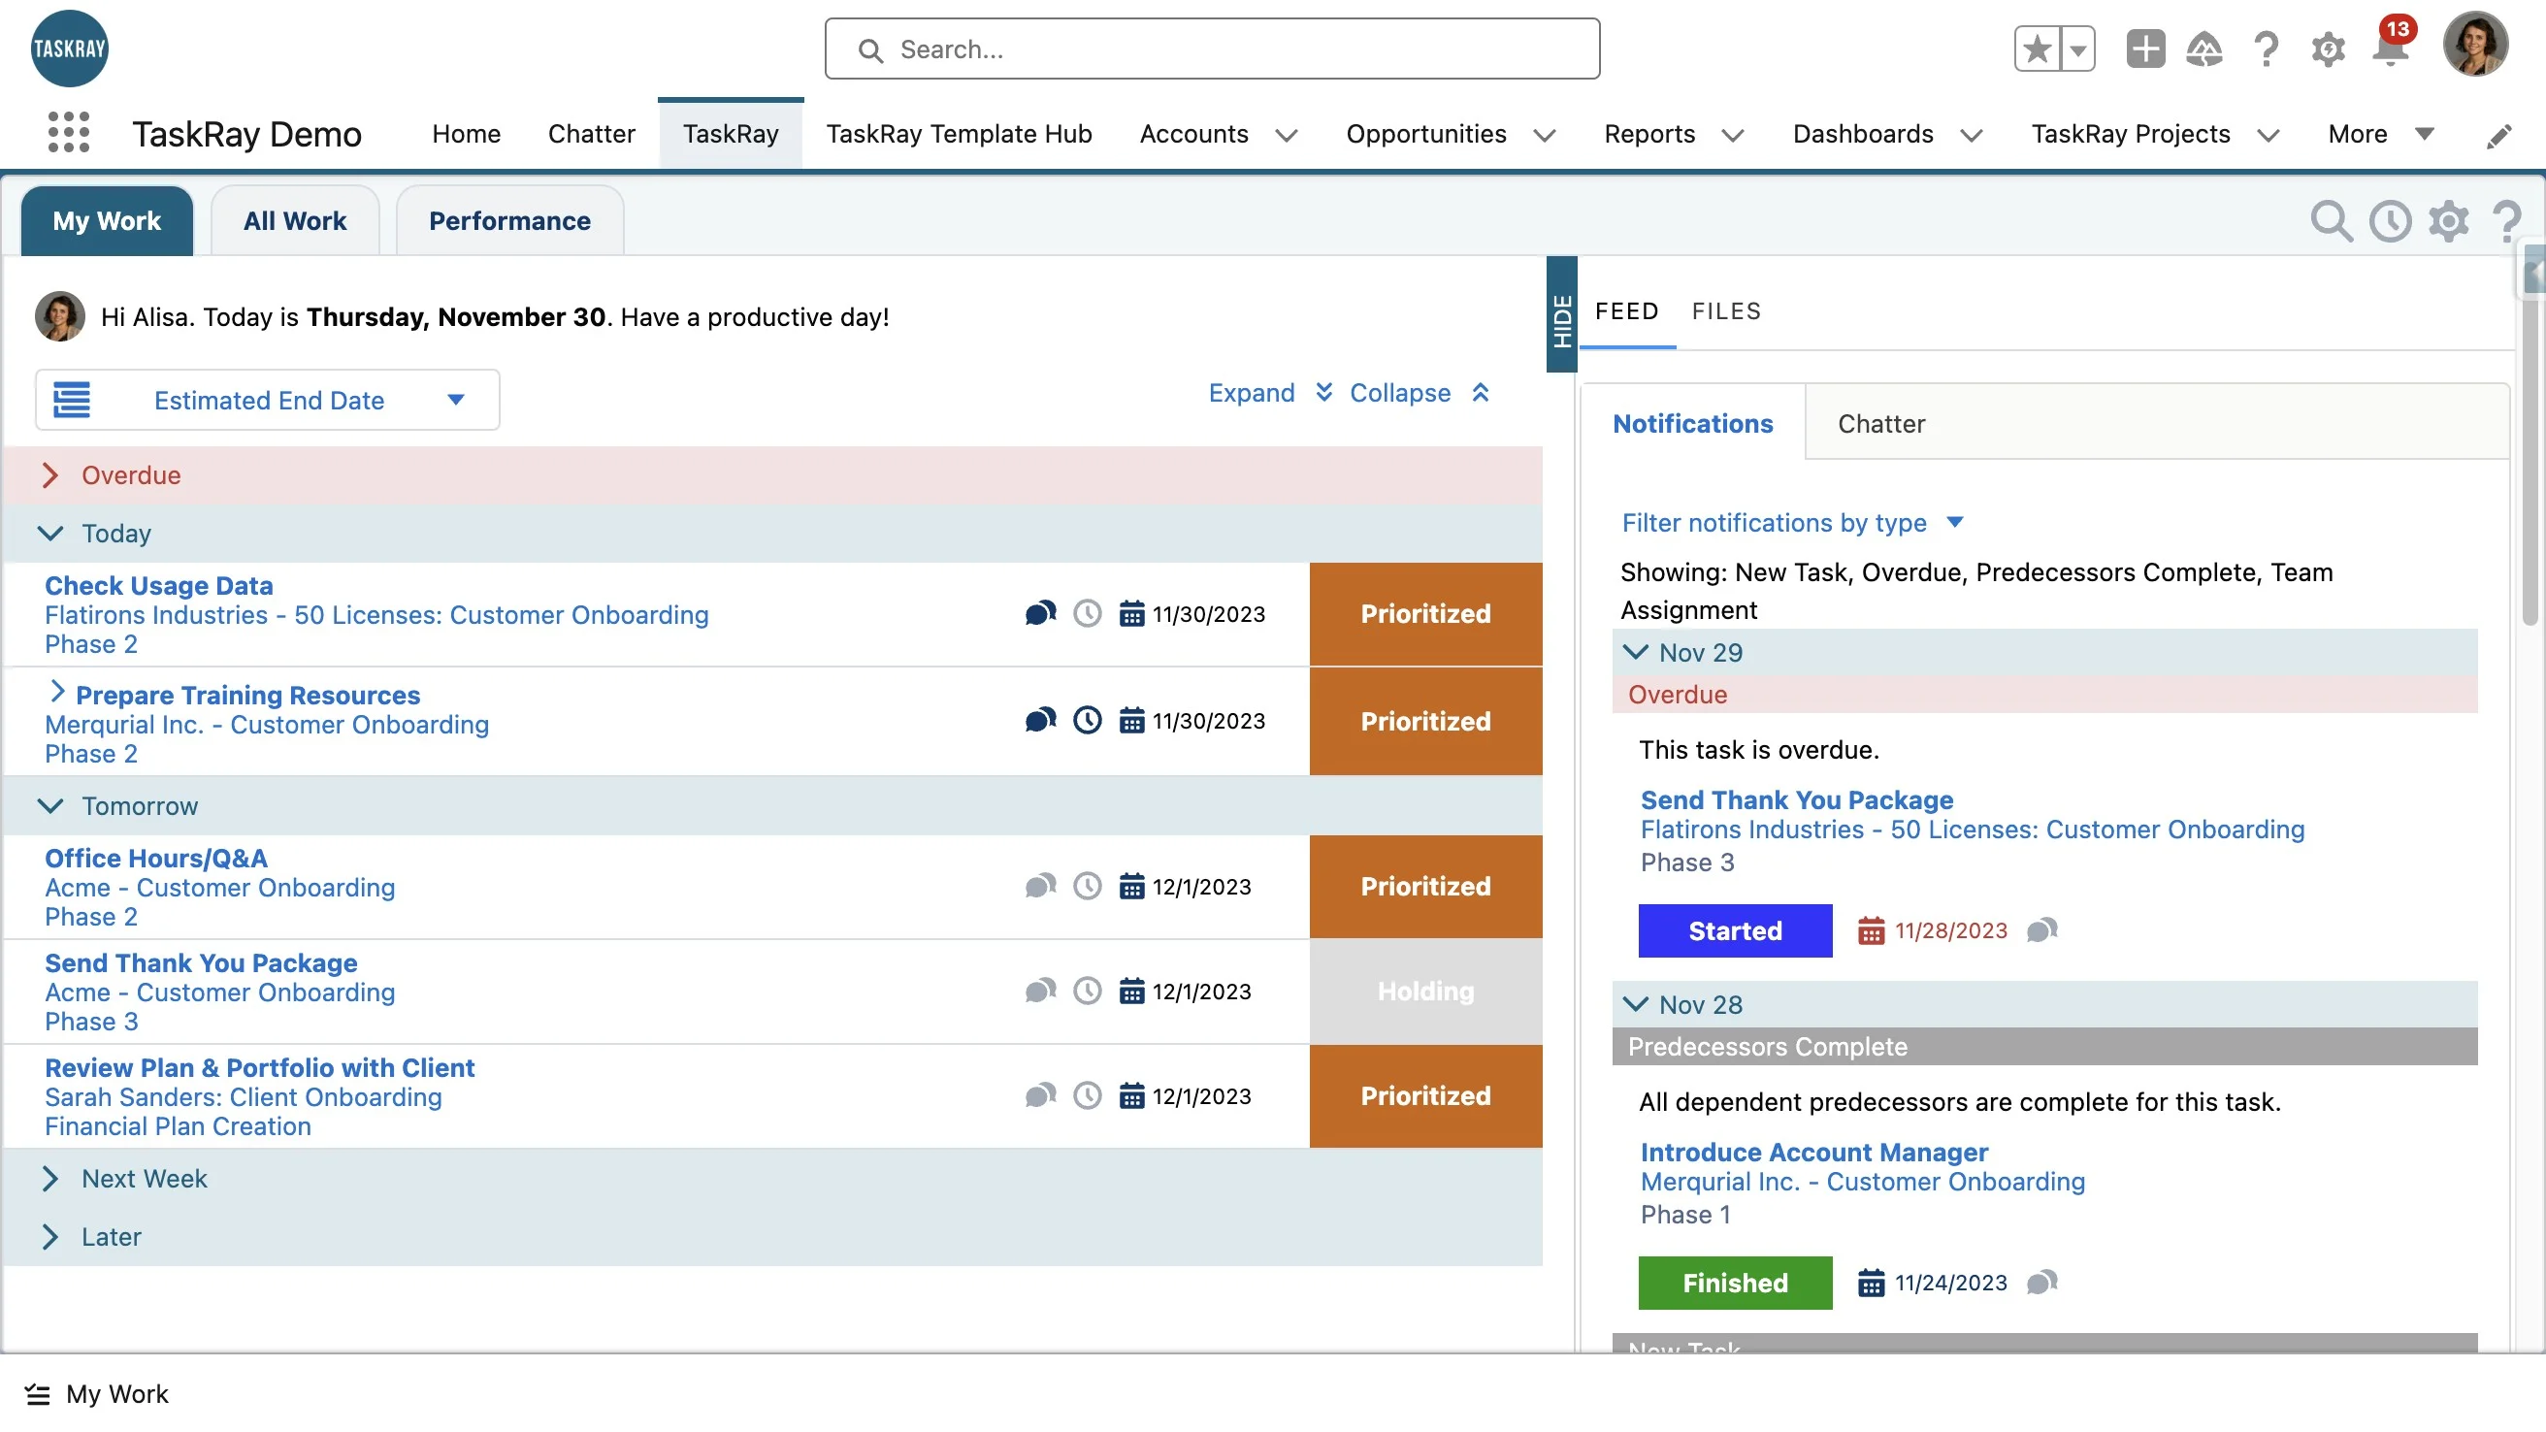Click clock icon on Prepare Training Resources
Screen dimensions: 2546x1432
point(1086,721)
